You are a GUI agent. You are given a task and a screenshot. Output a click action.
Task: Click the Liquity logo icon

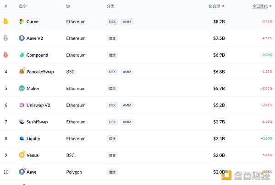[22, 138]
